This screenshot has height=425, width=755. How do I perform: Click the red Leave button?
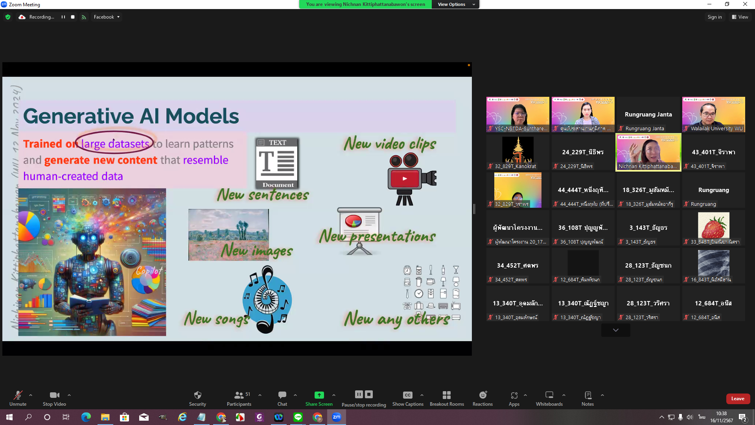[738, 399]
